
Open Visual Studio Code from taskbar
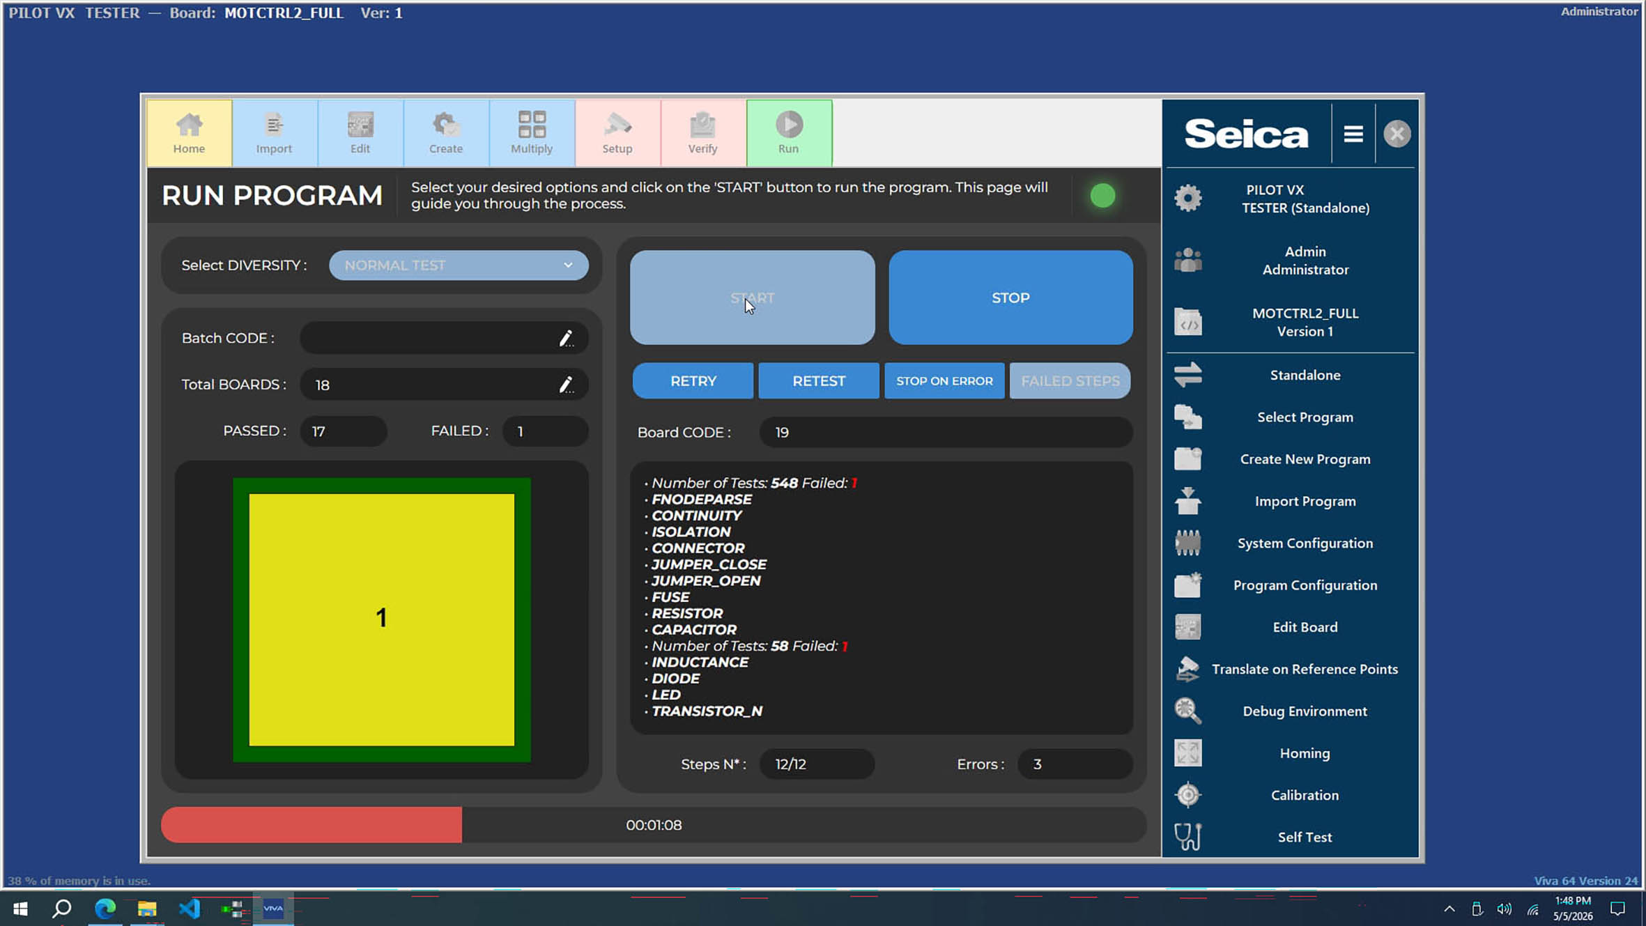(x=189, y=909)
